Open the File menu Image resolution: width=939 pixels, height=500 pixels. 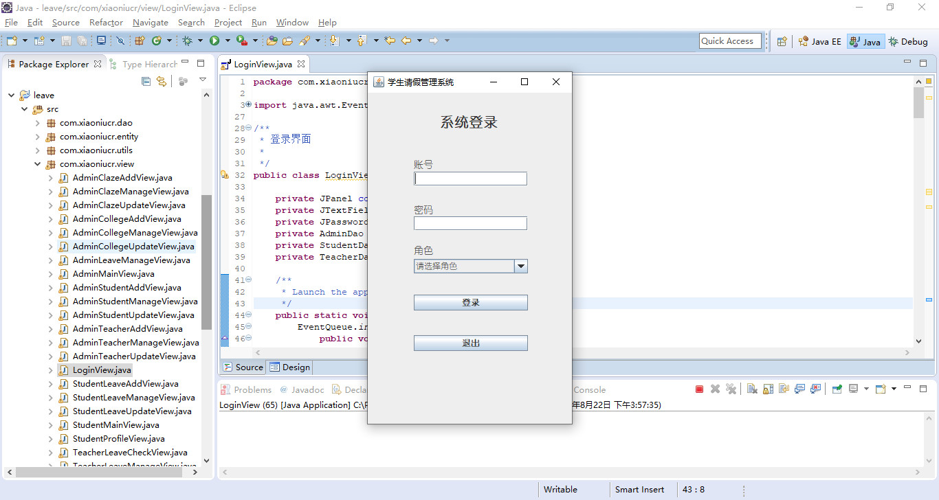(11, 23)
